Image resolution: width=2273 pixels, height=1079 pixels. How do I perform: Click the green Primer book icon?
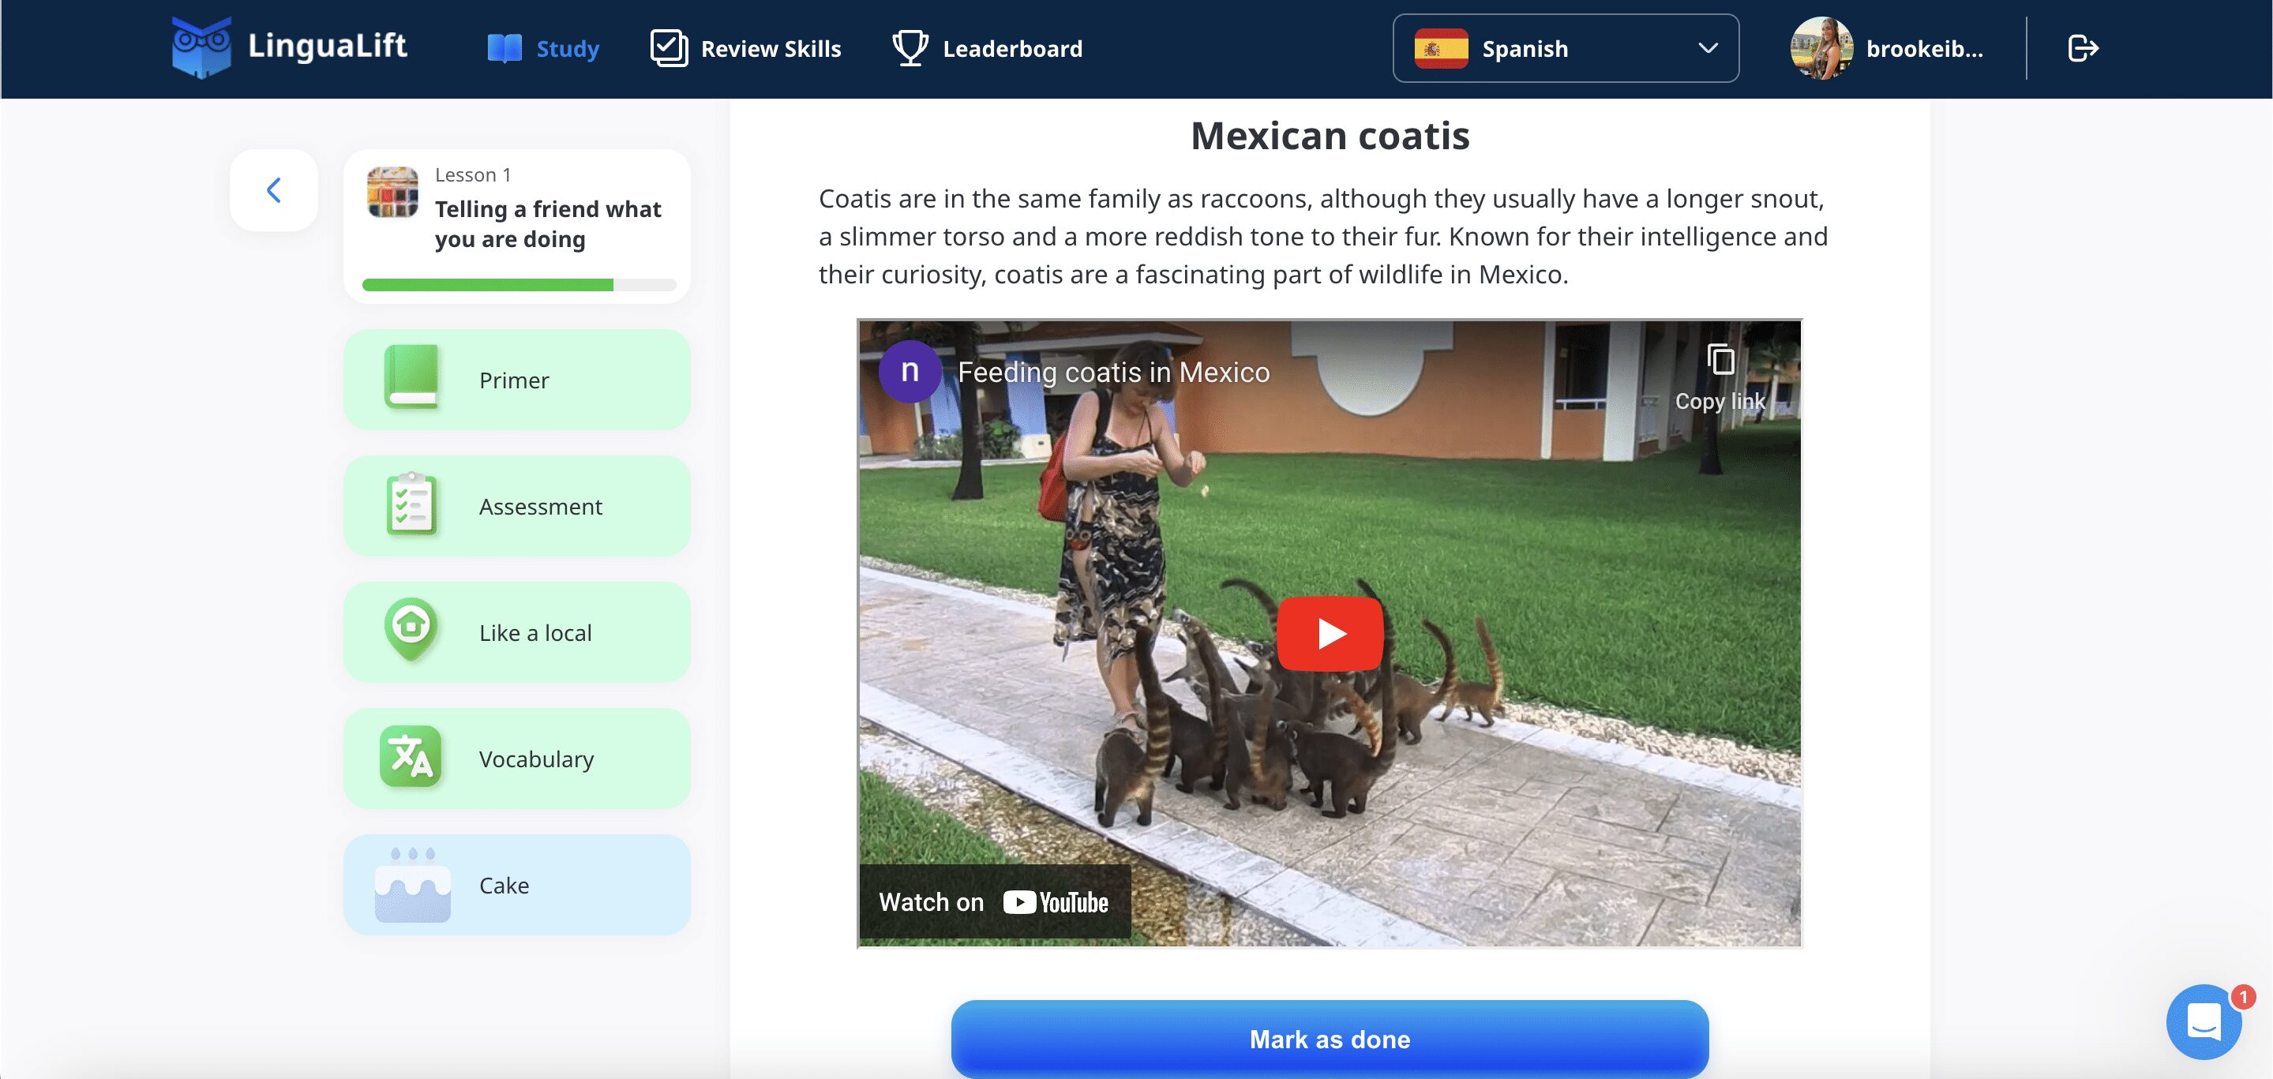(x=411, y=377)
